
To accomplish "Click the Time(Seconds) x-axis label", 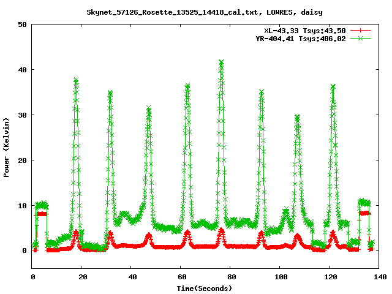I will click(205, 288).
